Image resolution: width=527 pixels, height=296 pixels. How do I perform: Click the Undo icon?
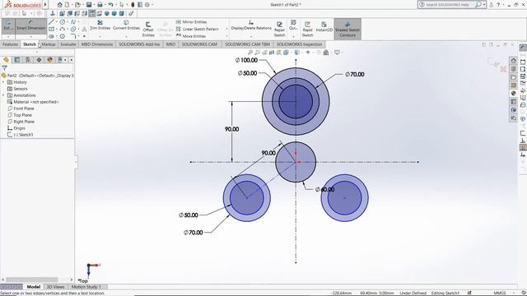pos(110,5)
